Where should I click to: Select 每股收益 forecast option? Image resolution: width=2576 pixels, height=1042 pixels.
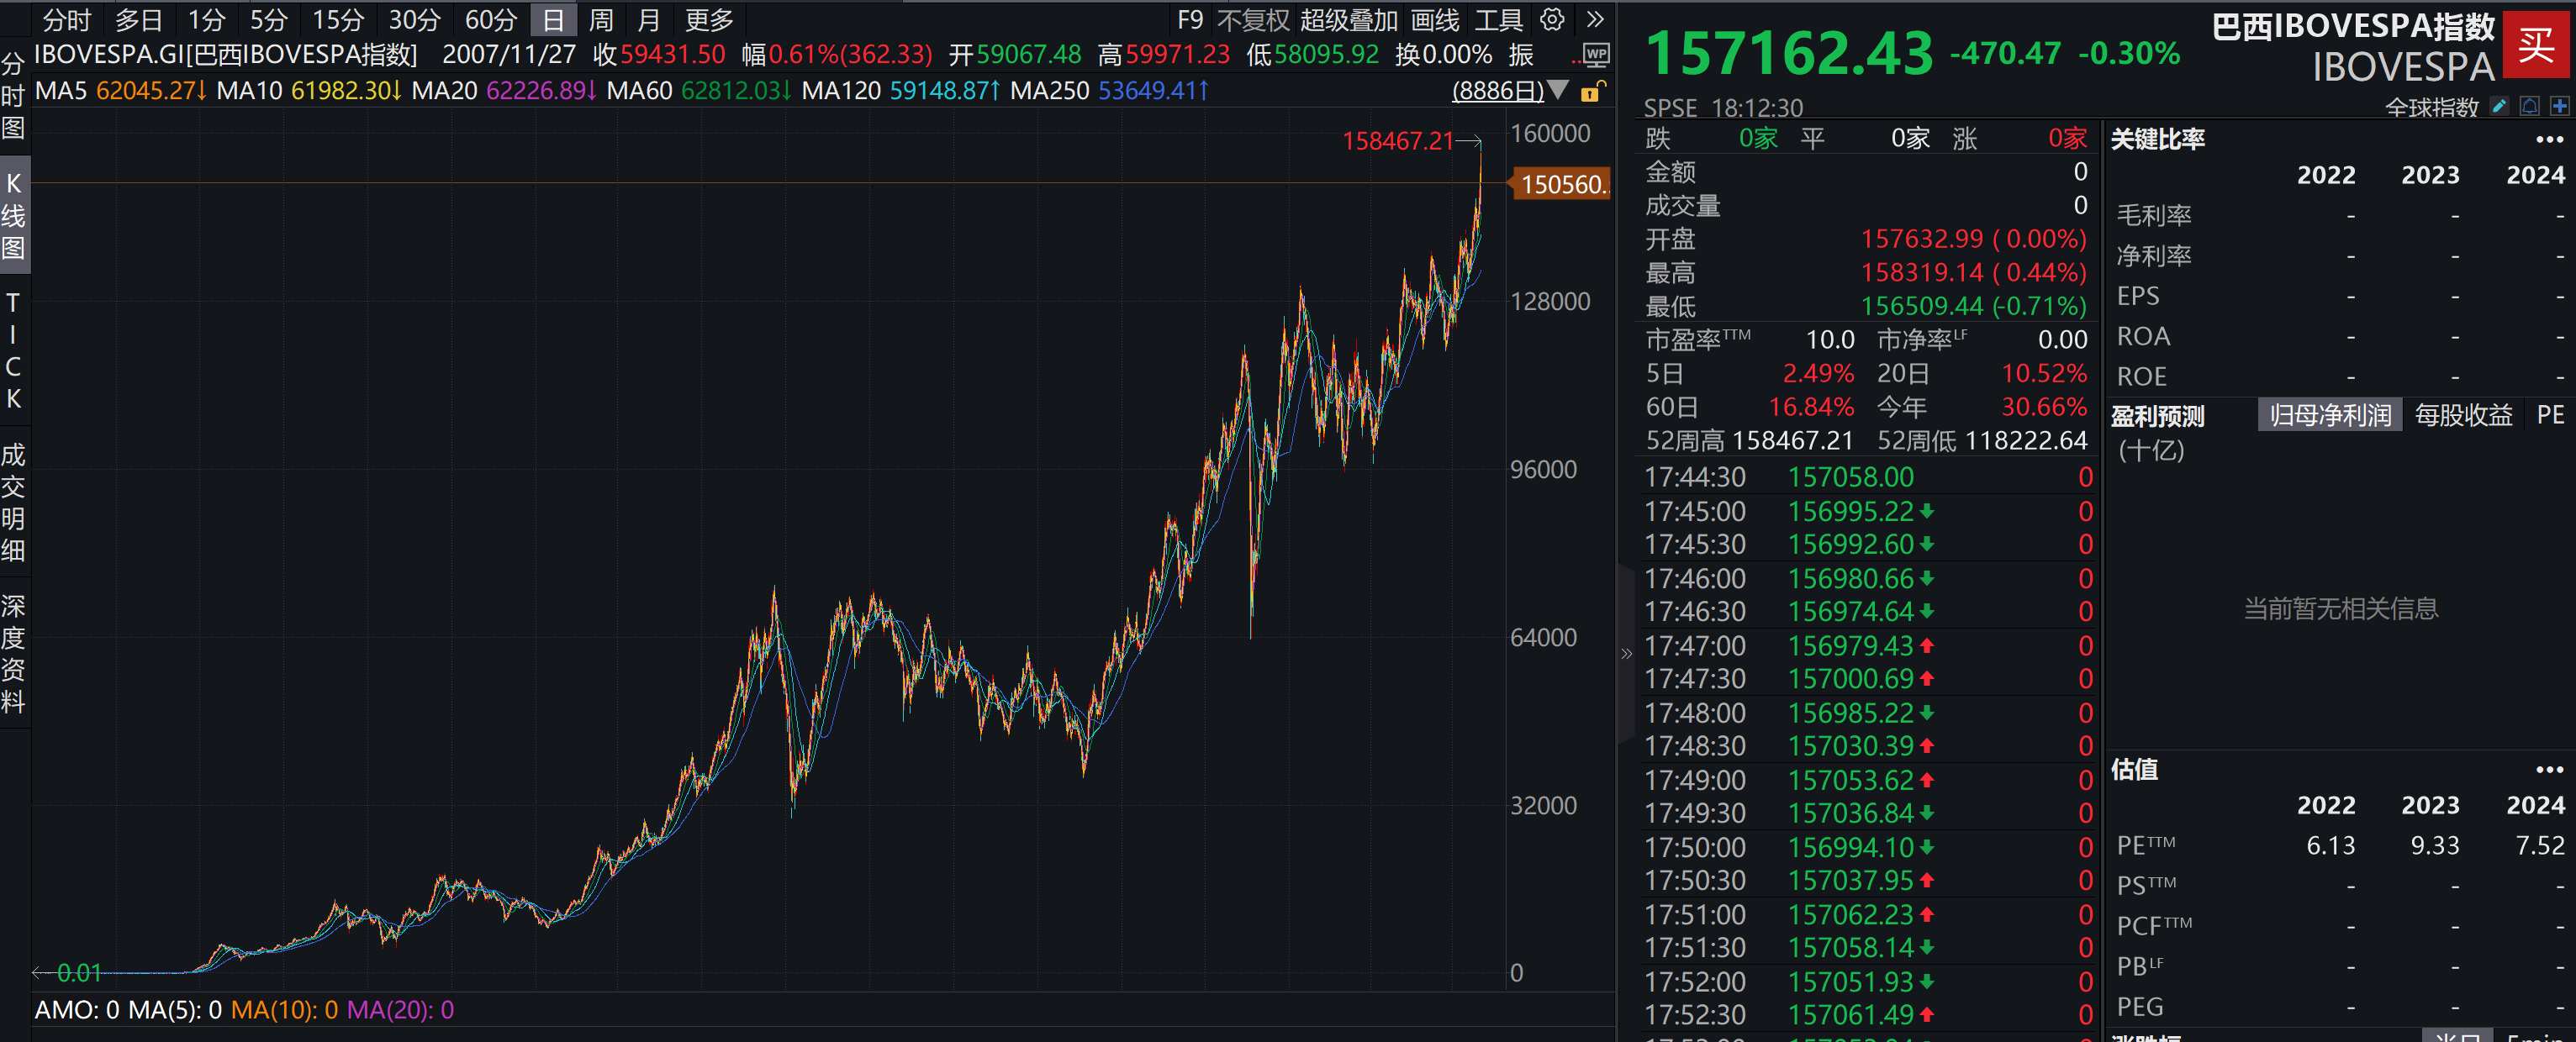point(2463,416)
